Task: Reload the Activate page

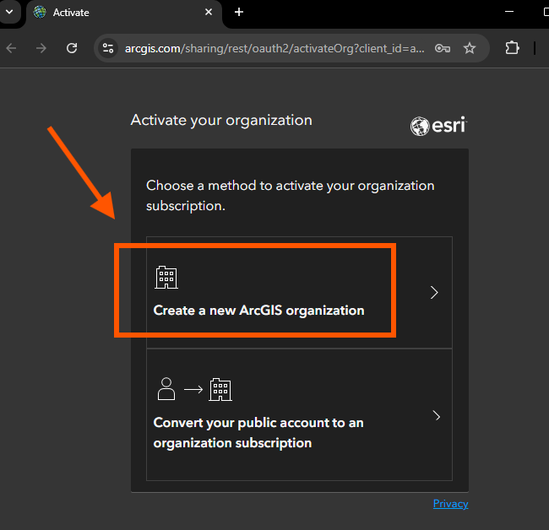Action: tap(72, 48)
